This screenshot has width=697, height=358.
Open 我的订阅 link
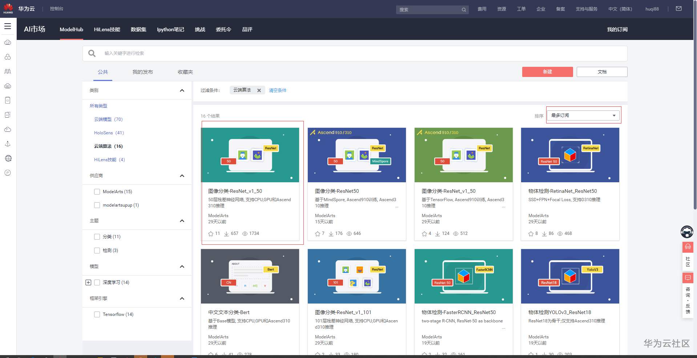(617, 29)
